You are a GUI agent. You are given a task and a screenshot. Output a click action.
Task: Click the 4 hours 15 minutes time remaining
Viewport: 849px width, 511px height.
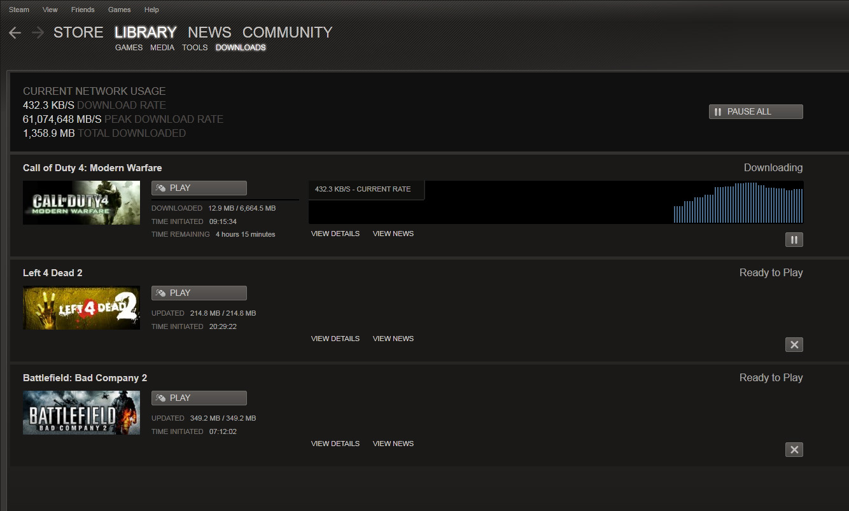tap(246, 234)
